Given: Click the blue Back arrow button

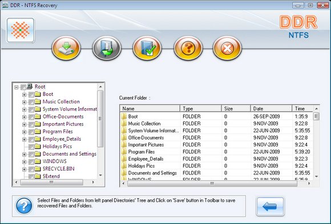Looking at the screenshot, I should (x=270, y=206).
